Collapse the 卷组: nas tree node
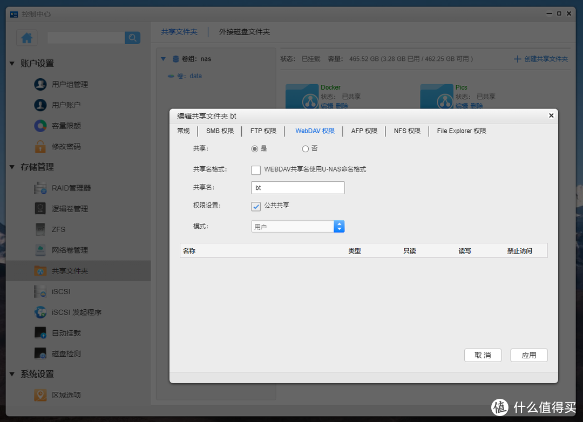 164,58
